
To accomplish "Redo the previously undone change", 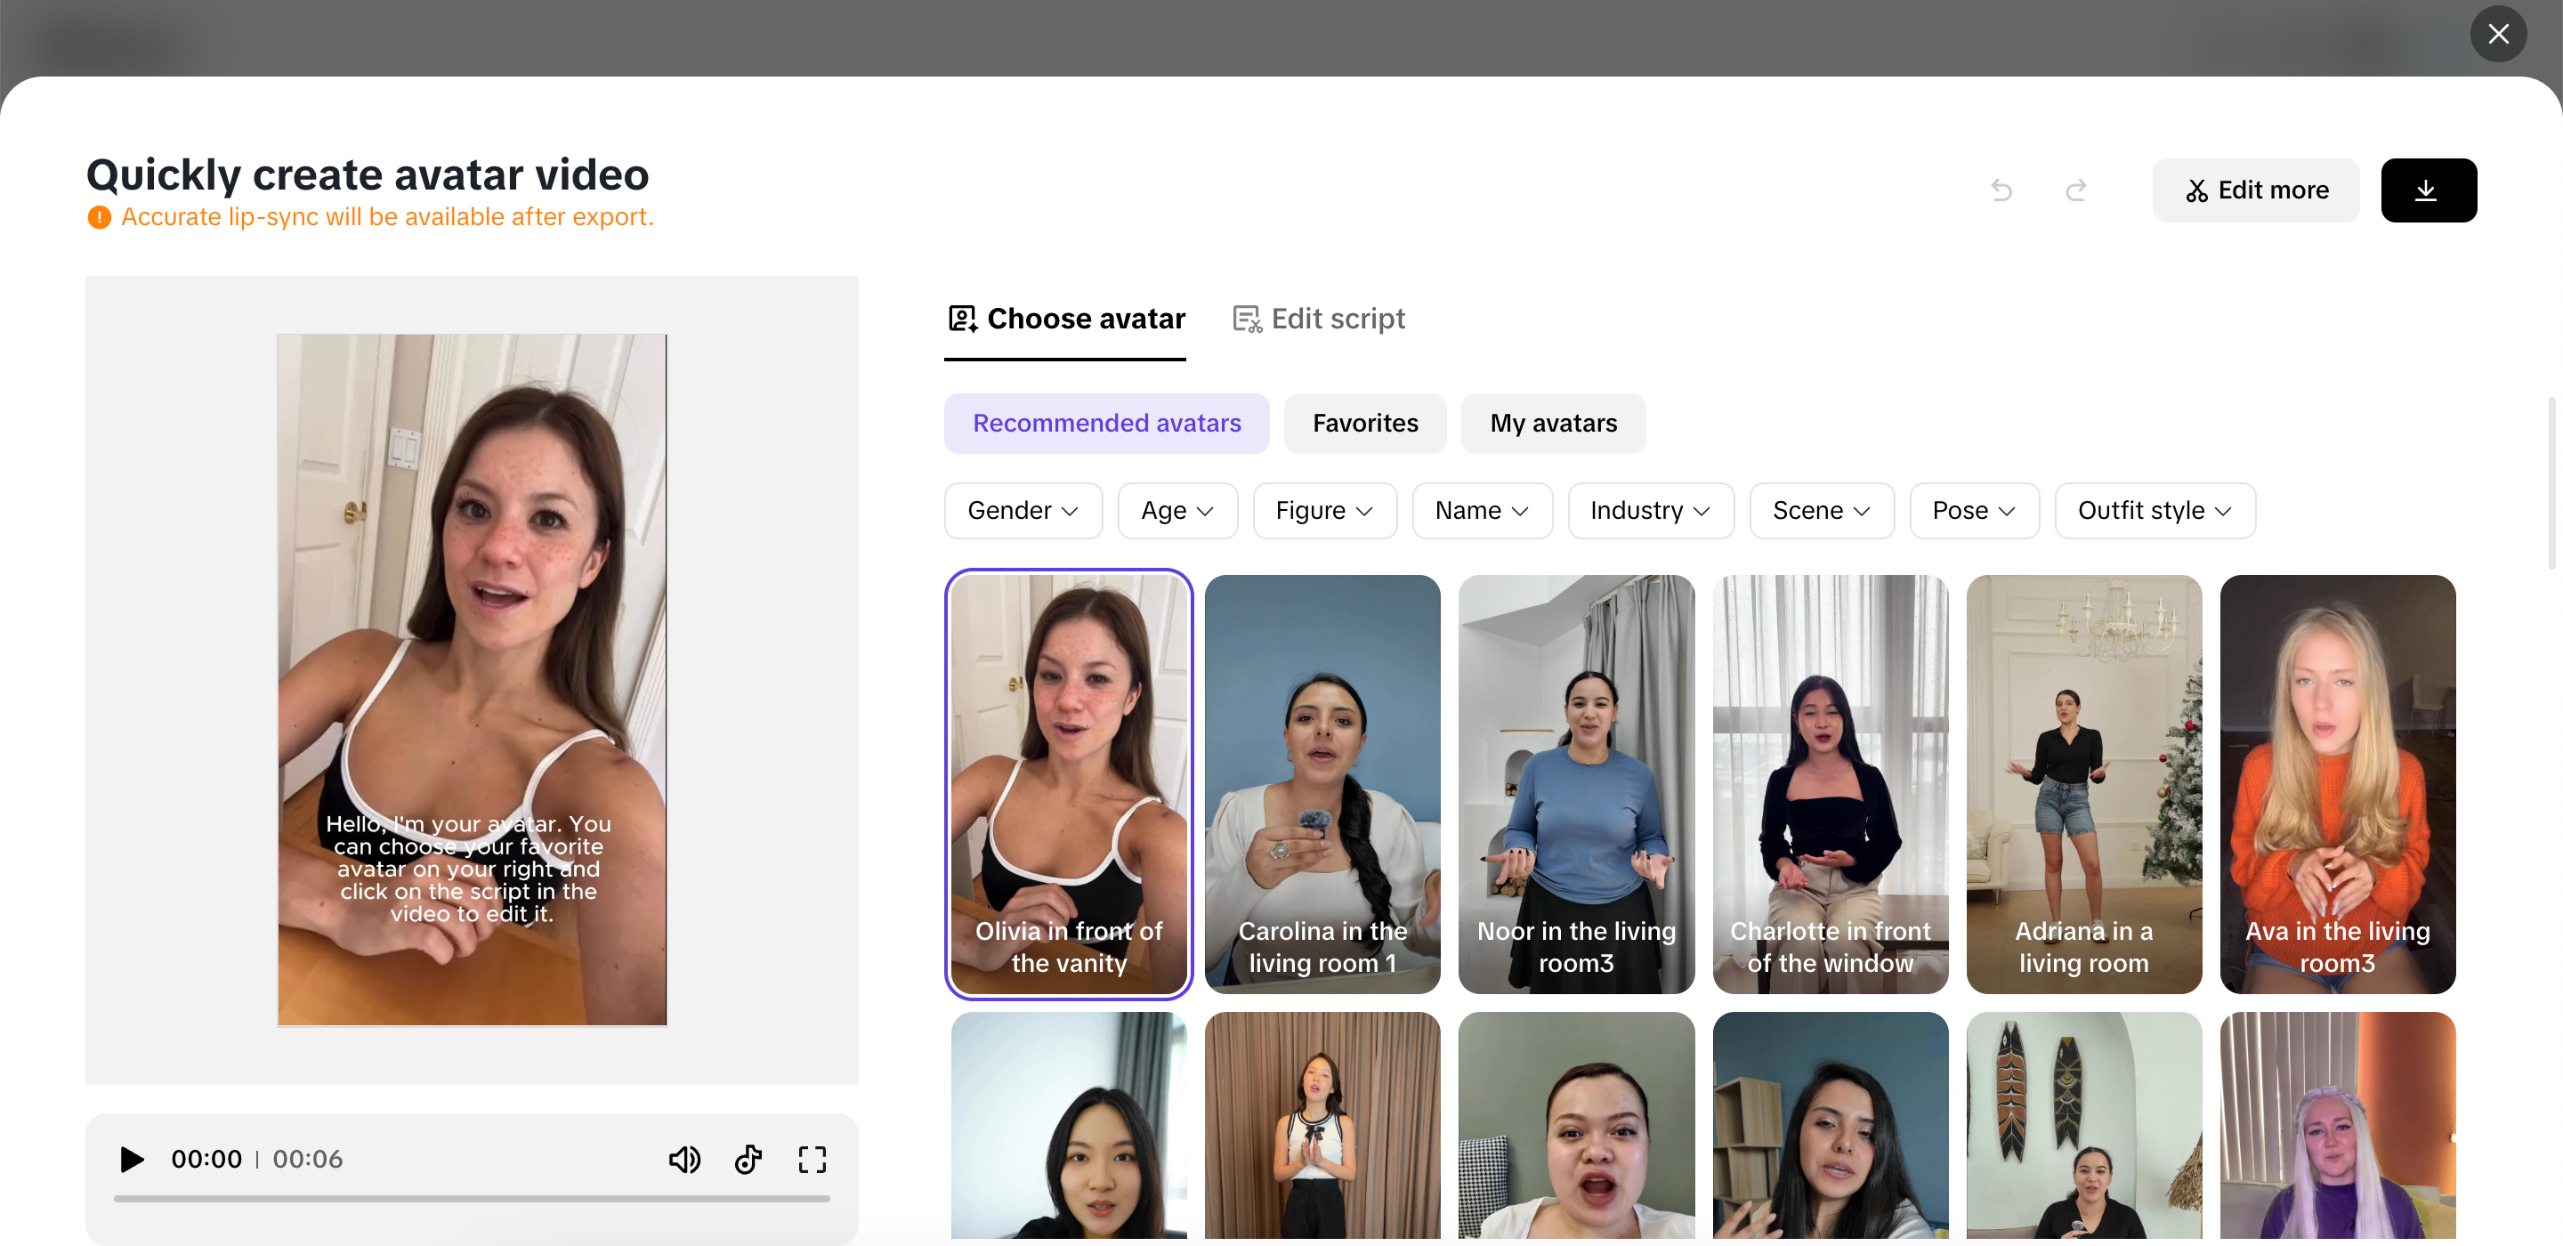I will click(2076, 190).
